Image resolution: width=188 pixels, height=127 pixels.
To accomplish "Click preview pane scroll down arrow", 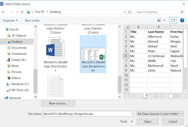I will tap(185, 91).
